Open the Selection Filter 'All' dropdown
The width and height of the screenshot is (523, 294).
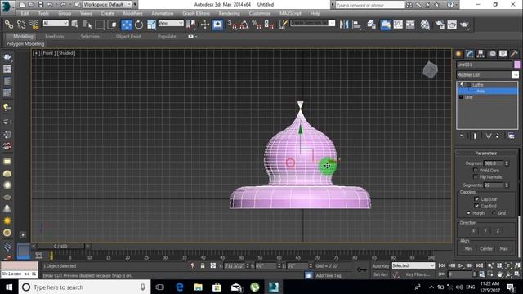pos(56,23)
